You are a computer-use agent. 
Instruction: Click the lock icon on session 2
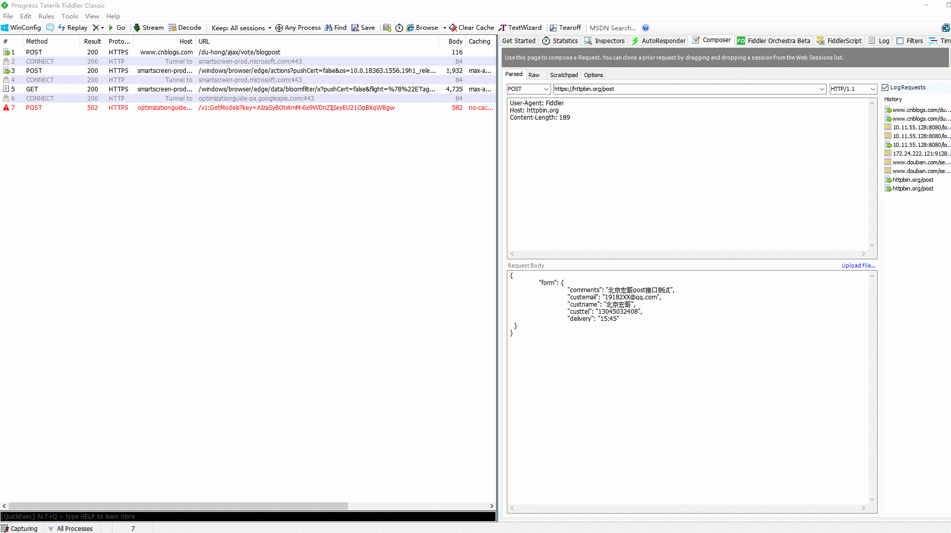(6, 62)
